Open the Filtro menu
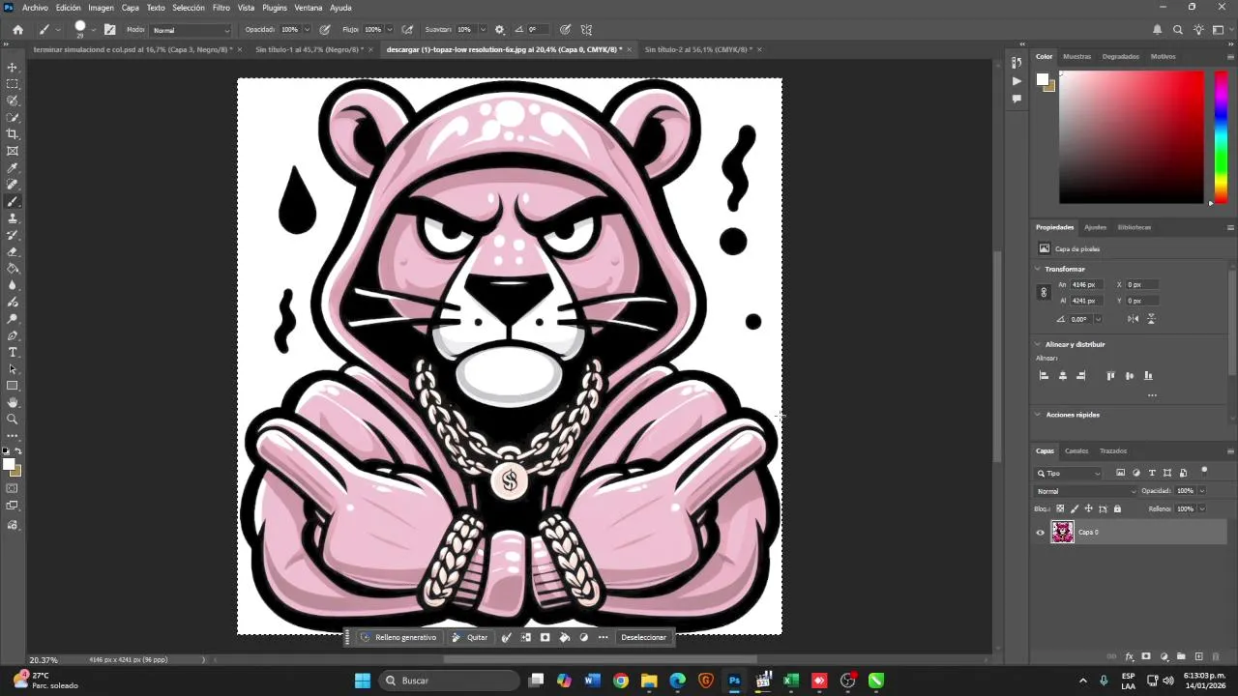Screen dimensions: 1238x696 (x=221, y=8)
